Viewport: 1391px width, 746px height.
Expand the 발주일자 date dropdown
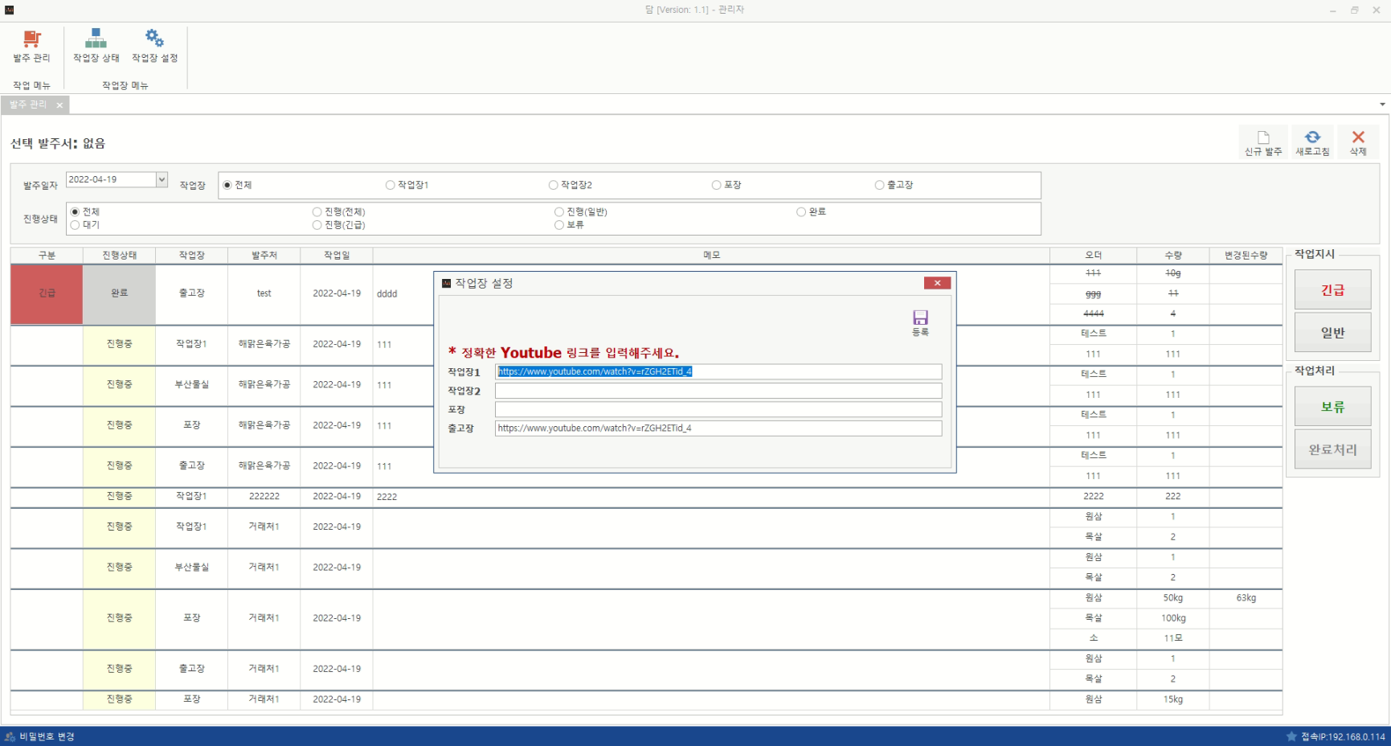(162, 180)
